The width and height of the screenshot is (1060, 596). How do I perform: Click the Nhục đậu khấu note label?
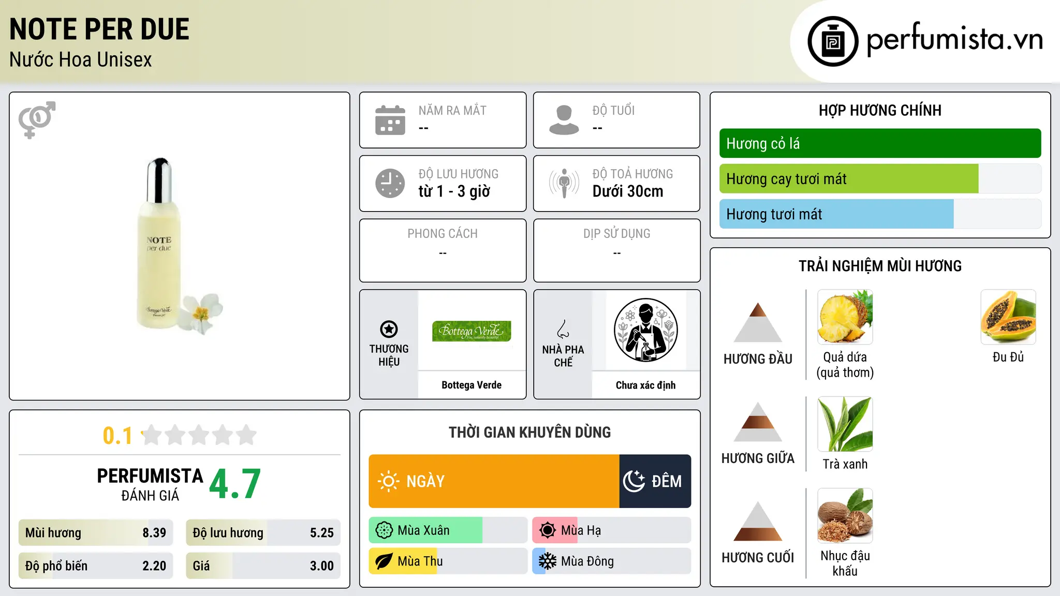845,563
